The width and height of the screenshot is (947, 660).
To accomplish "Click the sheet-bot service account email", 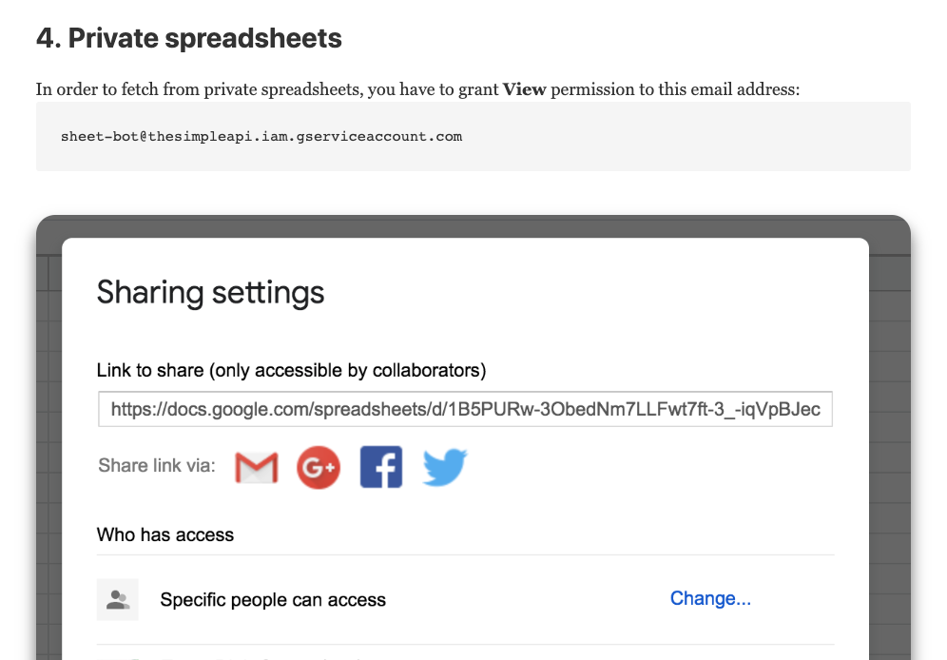I will 261,136.
